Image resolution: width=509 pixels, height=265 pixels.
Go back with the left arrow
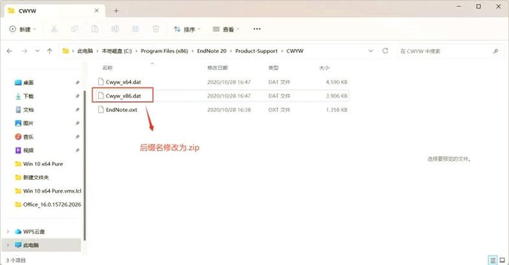tap(10, 51)
